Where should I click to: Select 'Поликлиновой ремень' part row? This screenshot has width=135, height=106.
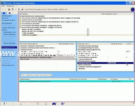tap(105, 61)
